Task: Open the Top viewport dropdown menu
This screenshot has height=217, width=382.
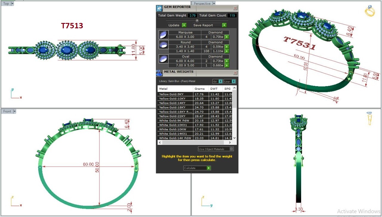Action: tap(13, 4)
